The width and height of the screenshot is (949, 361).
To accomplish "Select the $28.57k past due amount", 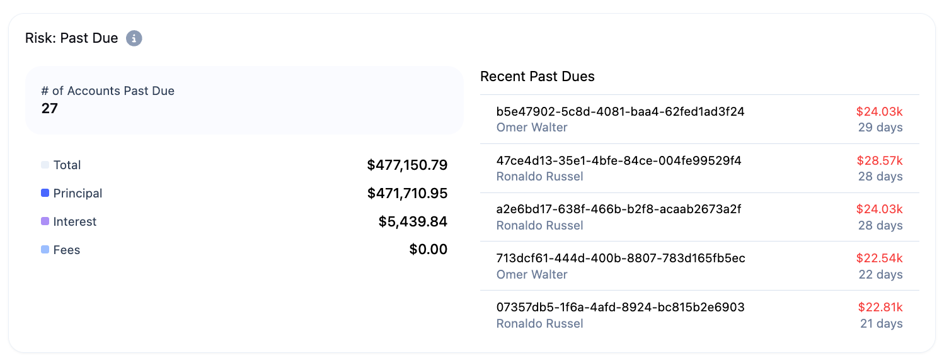I will tap(880, 161).
